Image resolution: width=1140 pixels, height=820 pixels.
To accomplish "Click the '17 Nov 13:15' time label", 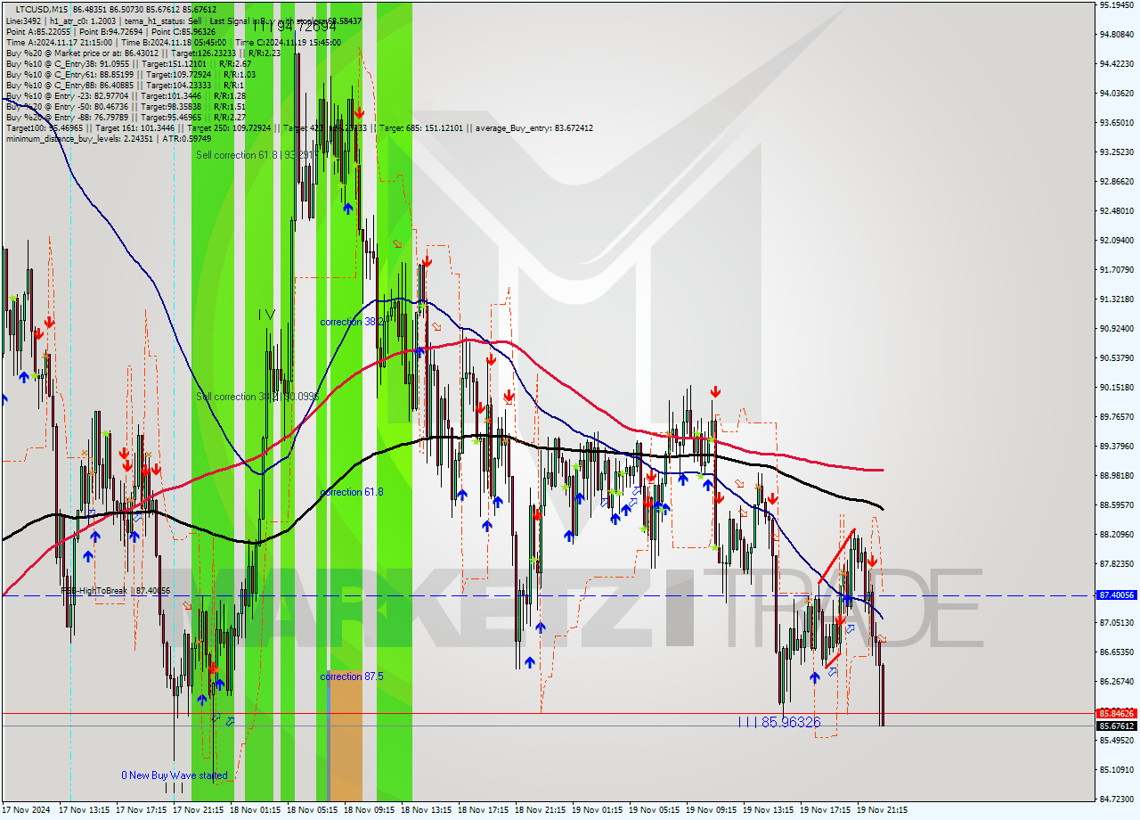I will [85, 810].
